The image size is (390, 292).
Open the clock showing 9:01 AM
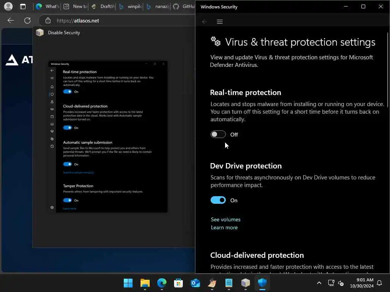362,283
